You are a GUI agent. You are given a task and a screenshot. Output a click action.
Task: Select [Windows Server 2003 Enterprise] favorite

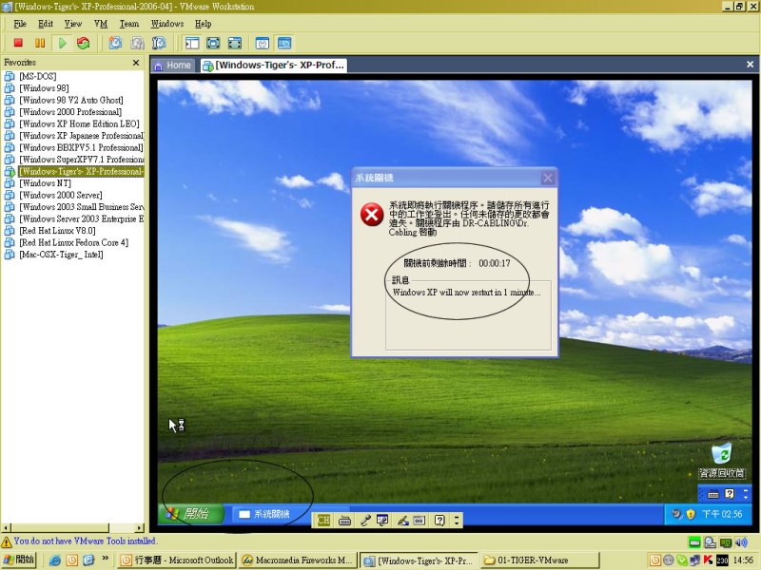tap(81, 218)
